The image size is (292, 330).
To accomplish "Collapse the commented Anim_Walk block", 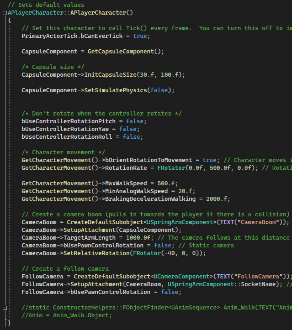I will [4, 308].
